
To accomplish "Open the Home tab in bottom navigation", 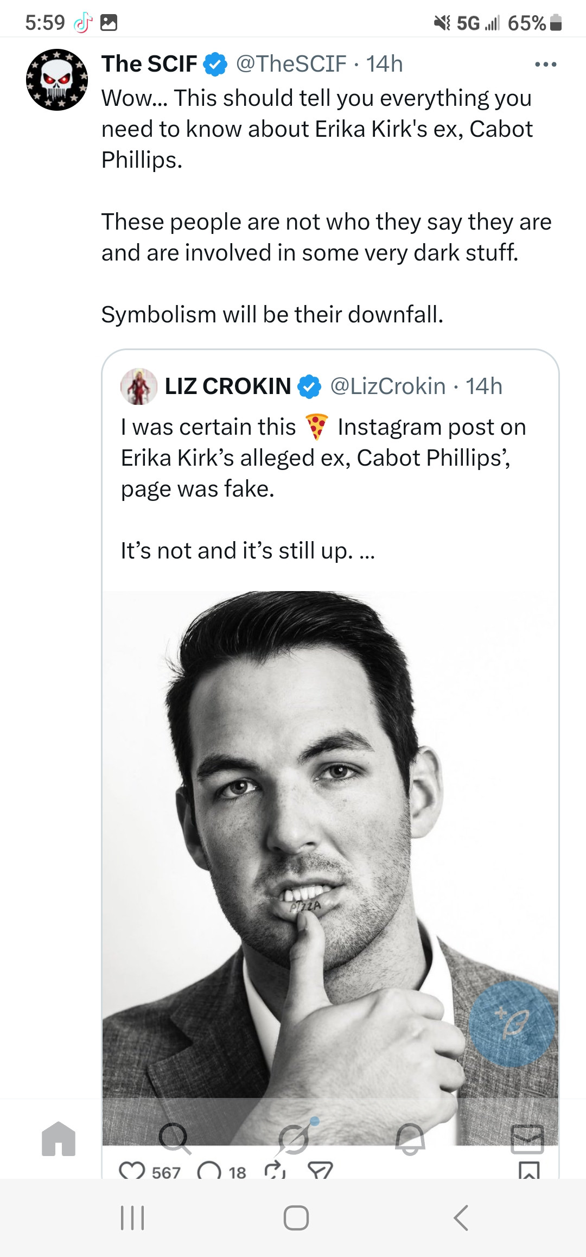I will coord(59,1138).
